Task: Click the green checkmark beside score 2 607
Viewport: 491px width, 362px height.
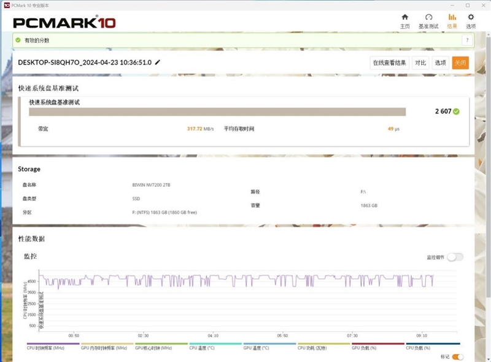Action: (456, 111)
